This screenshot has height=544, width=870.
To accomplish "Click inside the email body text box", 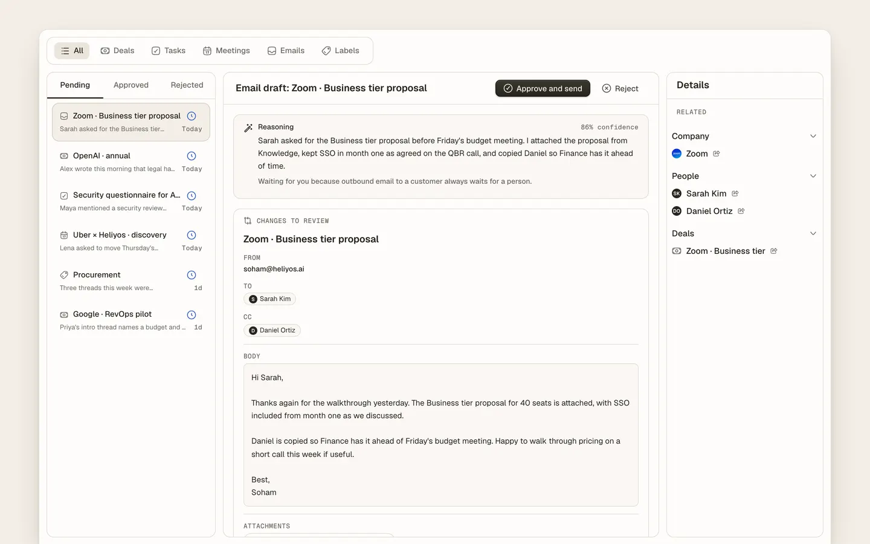I will click(441, 435).
